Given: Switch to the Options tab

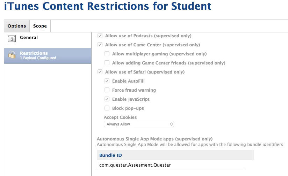Looking at the screenshot, I should [x=17, y=26].
